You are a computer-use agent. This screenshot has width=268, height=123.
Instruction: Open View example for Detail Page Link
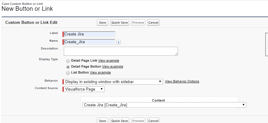[109, 60]
